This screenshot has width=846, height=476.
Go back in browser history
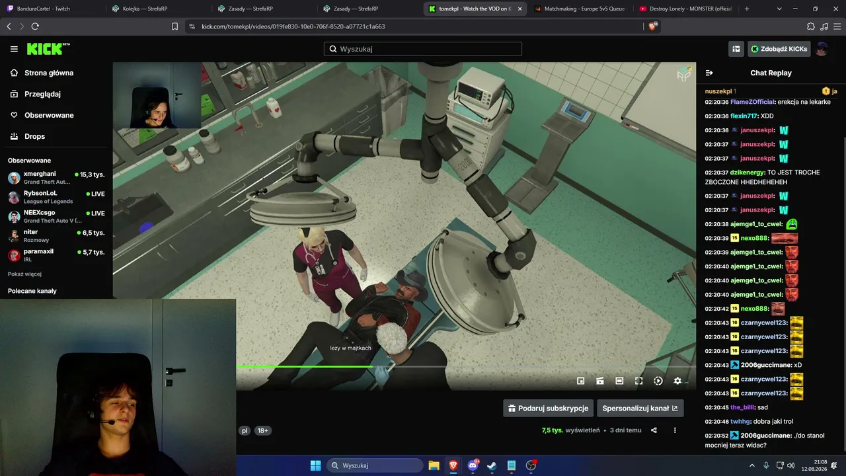pos(9,26)
